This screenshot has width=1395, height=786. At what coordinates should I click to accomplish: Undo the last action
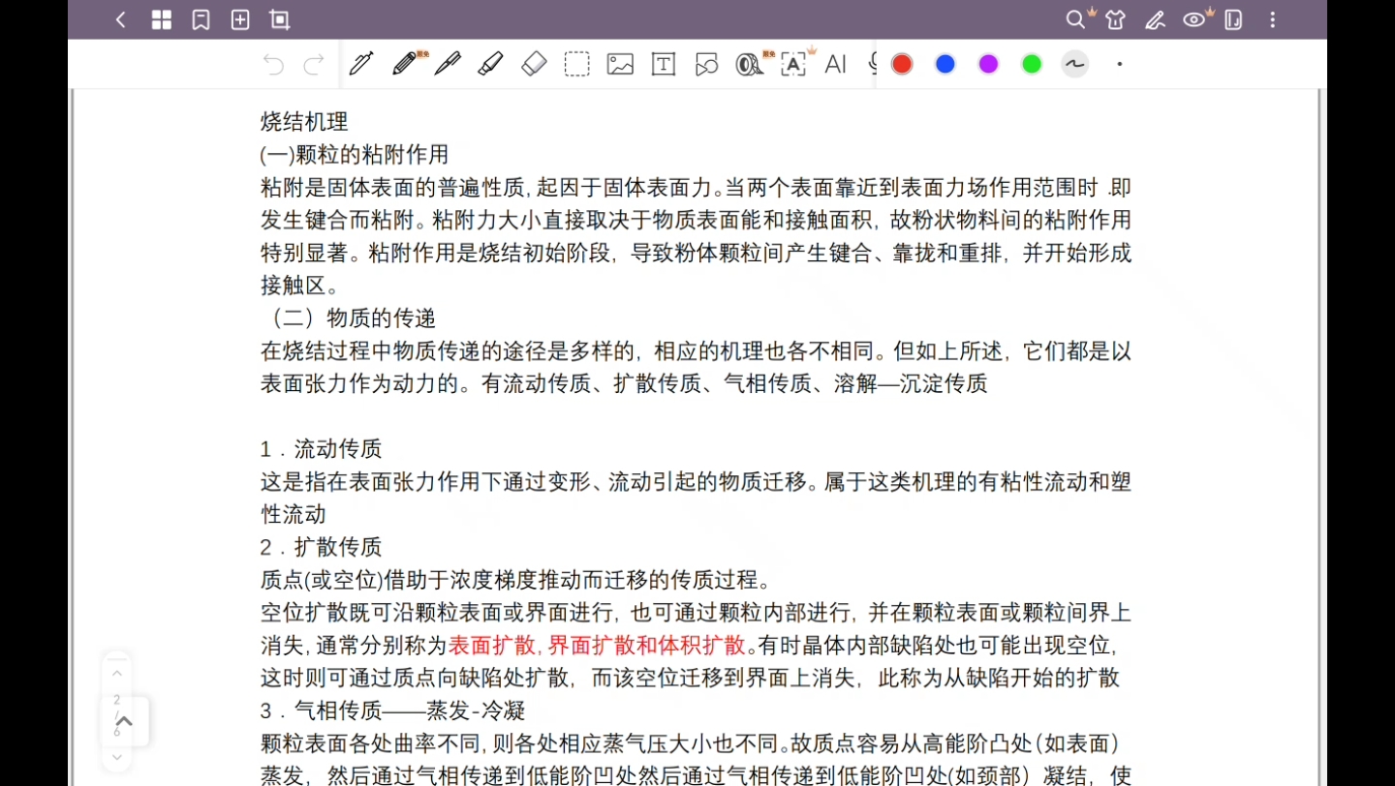(x=273, y=65)
